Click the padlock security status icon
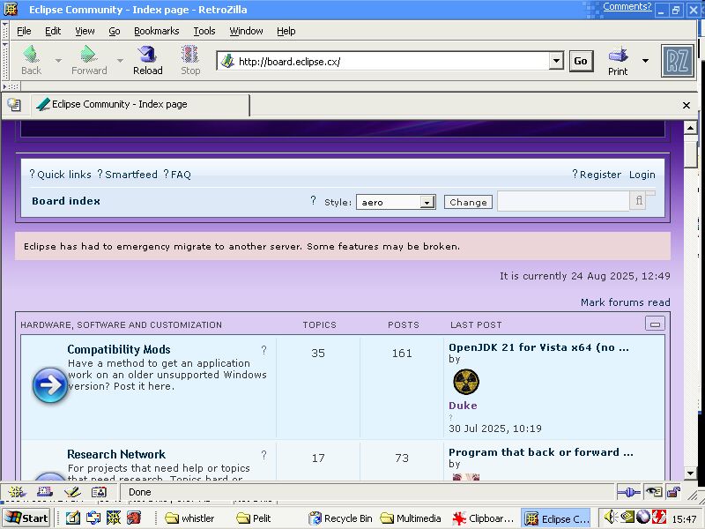The height and width of the screenshot is (529, 705). coord(673,492)
